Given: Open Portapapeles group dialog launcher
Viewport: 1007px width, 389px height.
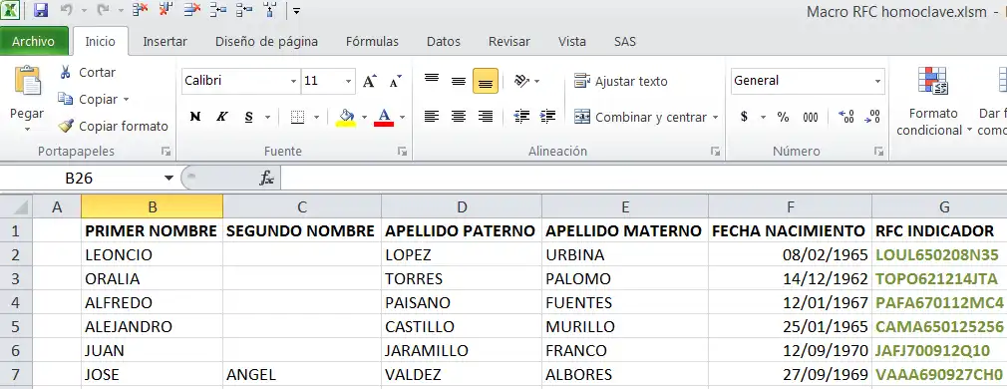Looking at the screenshot, I should pyautogui.click(x=167, y=152).
